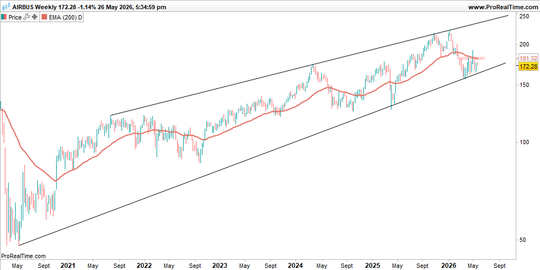This screenshot has width=540, height=270.
Task: Click the candlestick chart icon beside AIRBUS
Action: pos(6,6)
